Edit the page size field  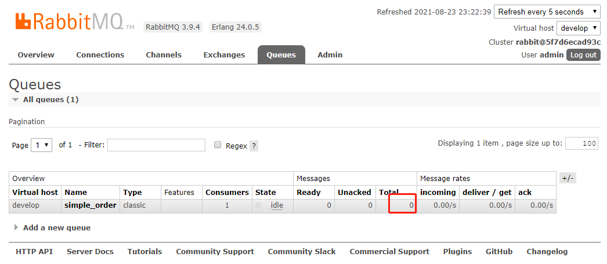point(581,143)
